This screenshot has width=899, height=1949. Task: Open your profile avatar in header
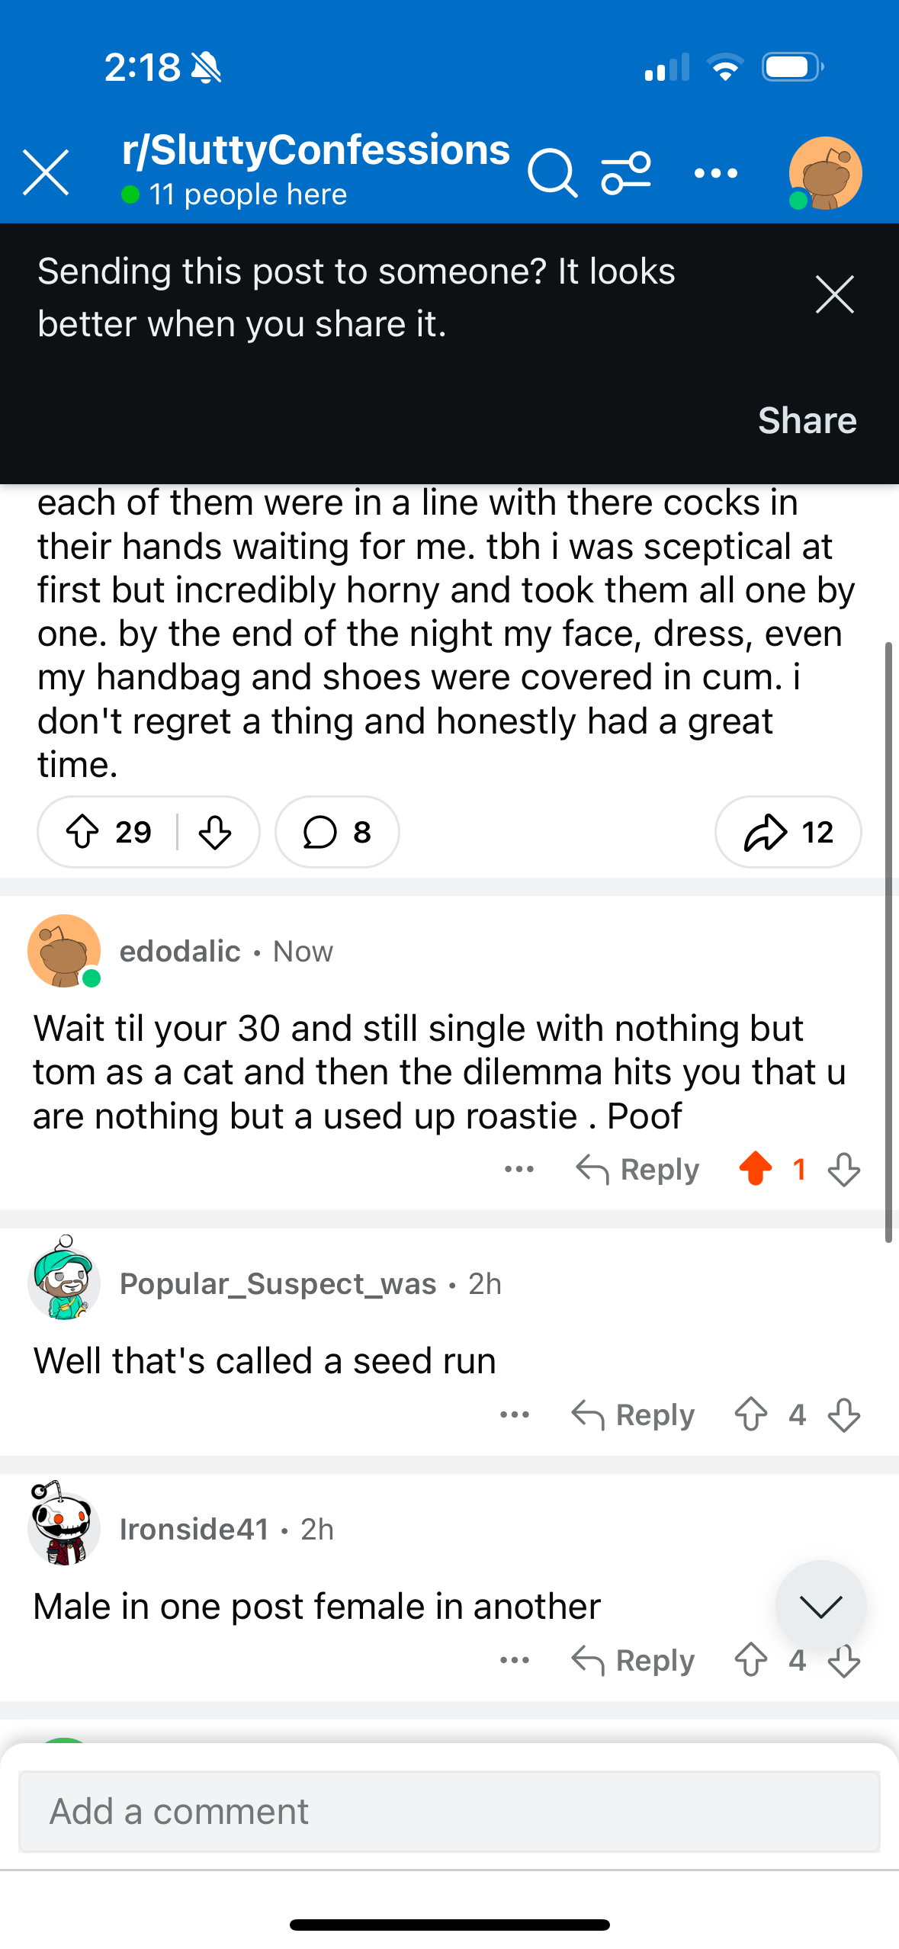pyautogui.click(x=825, y=173)
